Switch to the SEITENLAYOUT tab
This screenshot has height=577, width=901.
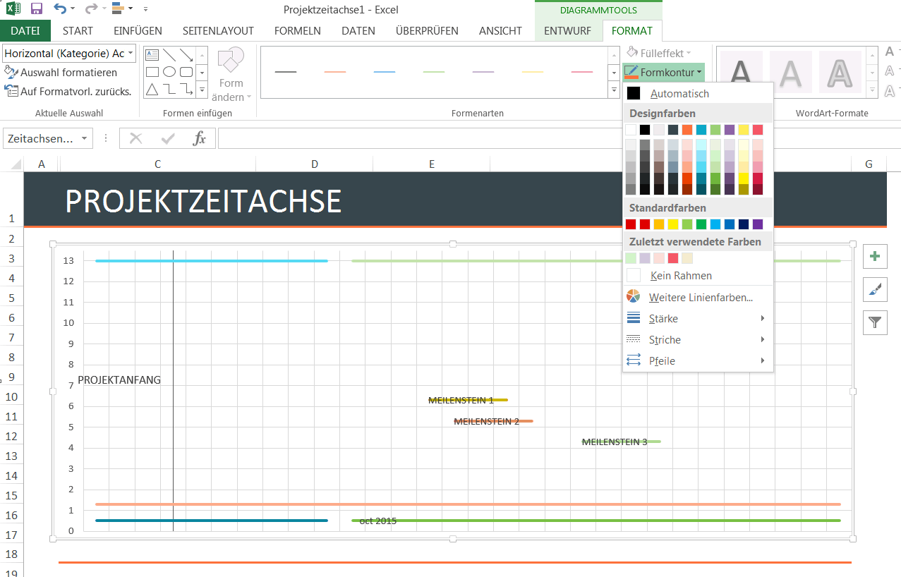pyautogui.click(x=218, y=31)
